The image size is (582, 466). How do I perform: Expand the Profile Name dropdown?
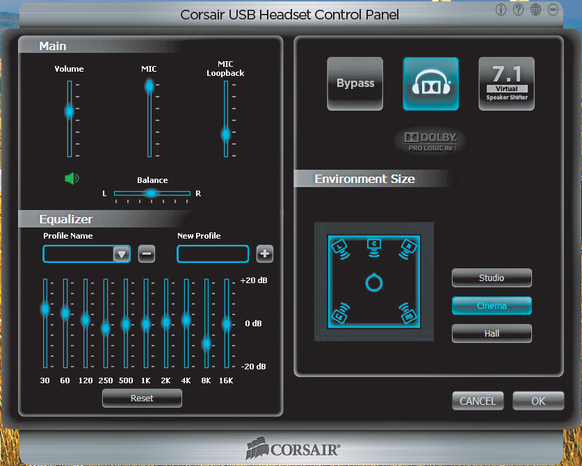(122, 255)
